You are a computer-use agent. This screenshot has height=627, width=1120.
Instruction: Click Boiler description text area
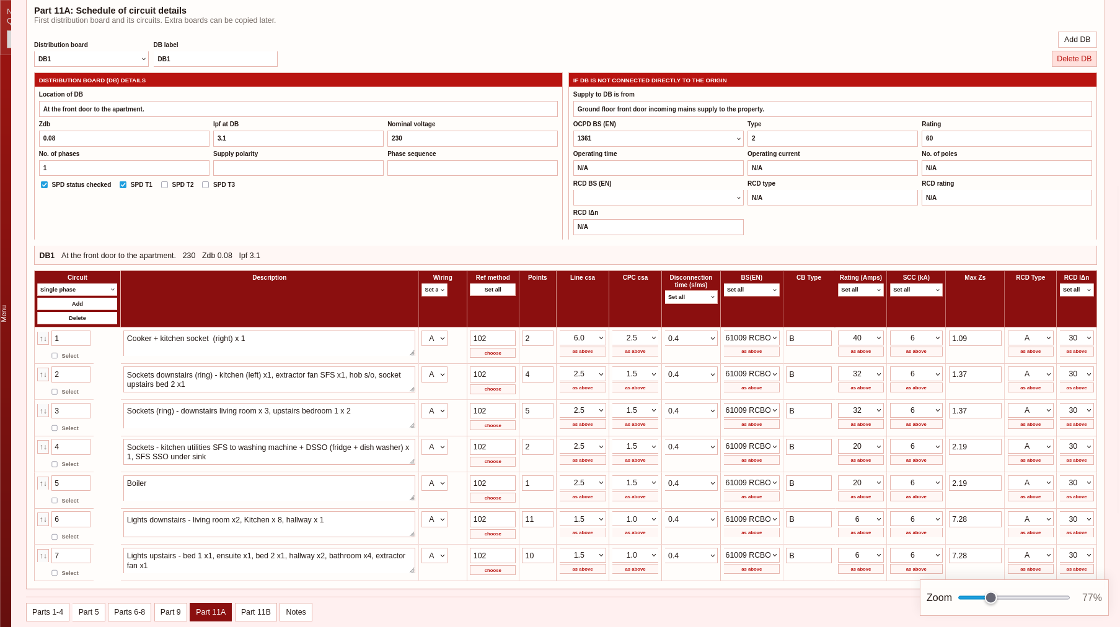[x=269, y=488]
